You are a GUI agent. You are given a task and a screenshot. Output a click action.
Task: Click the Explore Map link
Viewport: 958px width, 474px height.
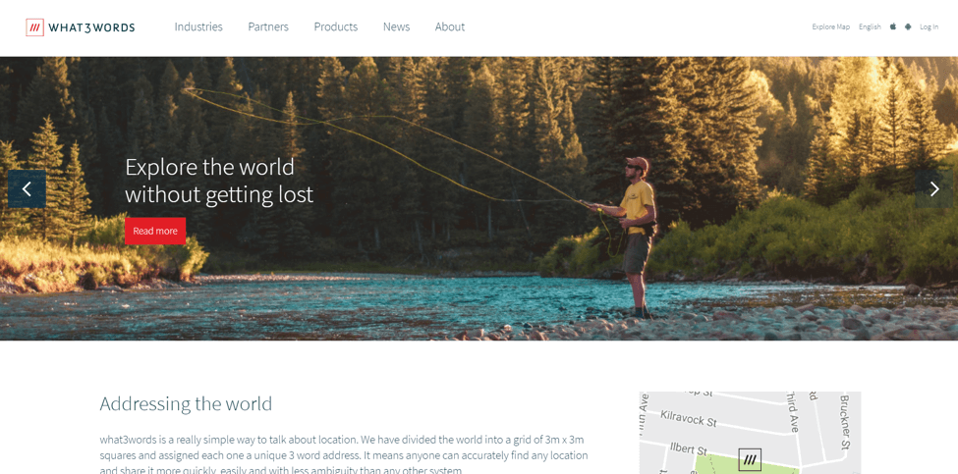pyautogui.click(x=831, y=26)
